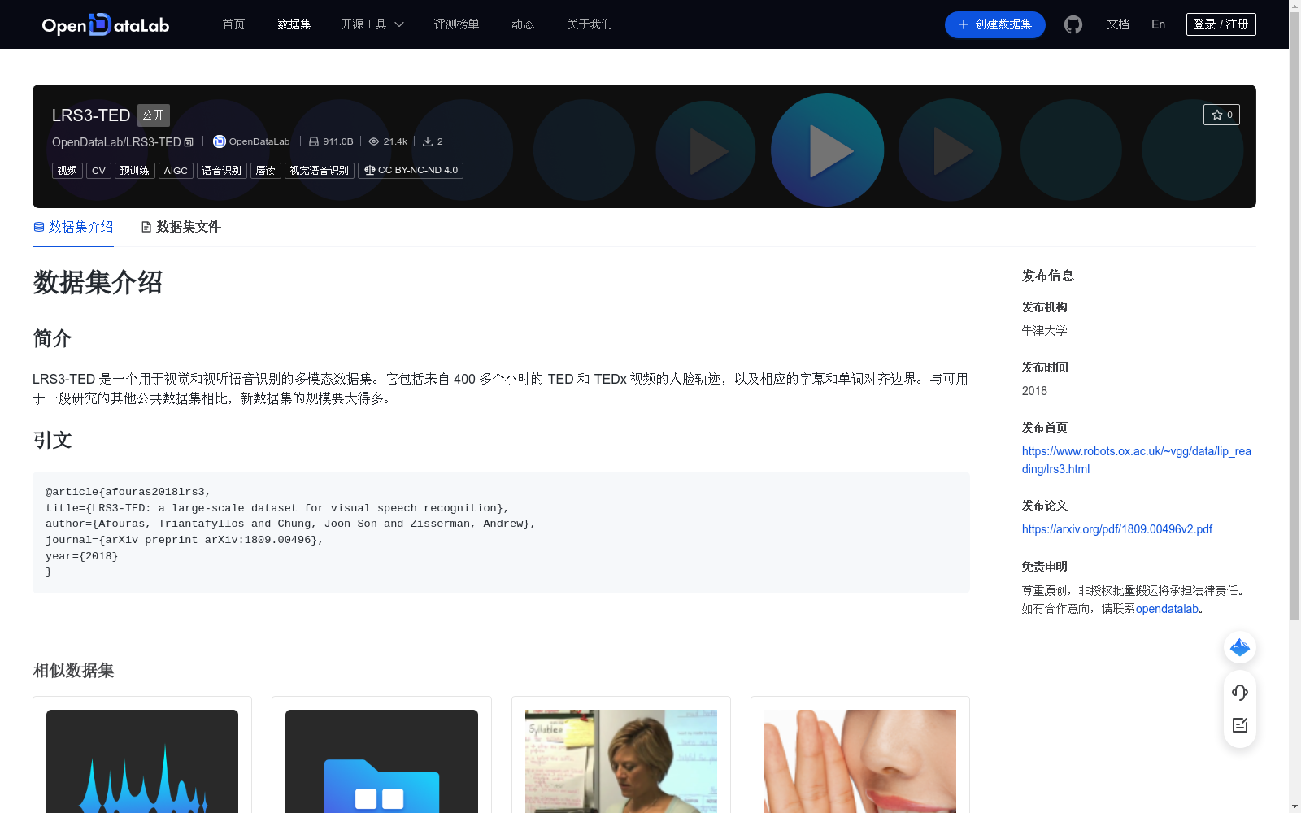1301x813 pixels.
Task: Click the download count icon
Action: [x=428, y=141]
